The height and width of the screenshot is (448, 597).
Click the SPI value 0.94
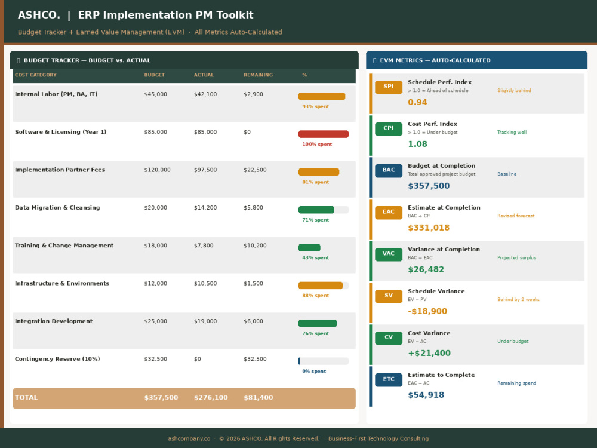(x=417, y=102)
